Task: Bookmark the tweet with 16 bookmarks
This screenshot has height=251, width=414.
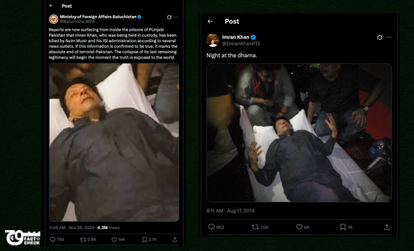Action: click(x=343, y=227)
